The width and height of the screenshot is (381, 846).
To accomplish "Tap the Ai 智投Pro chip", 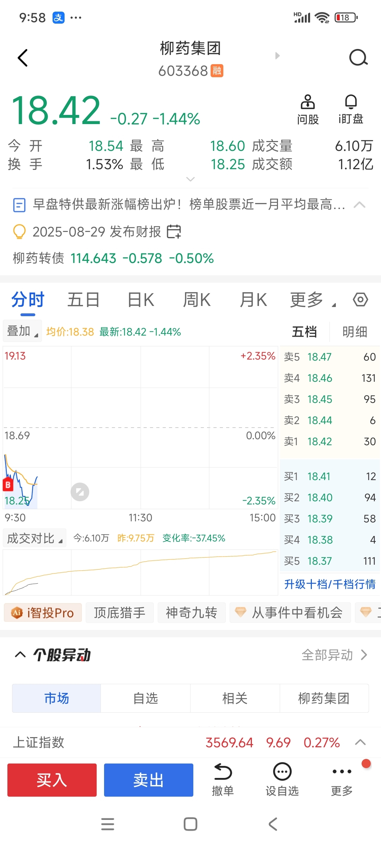I will (43, 613).
